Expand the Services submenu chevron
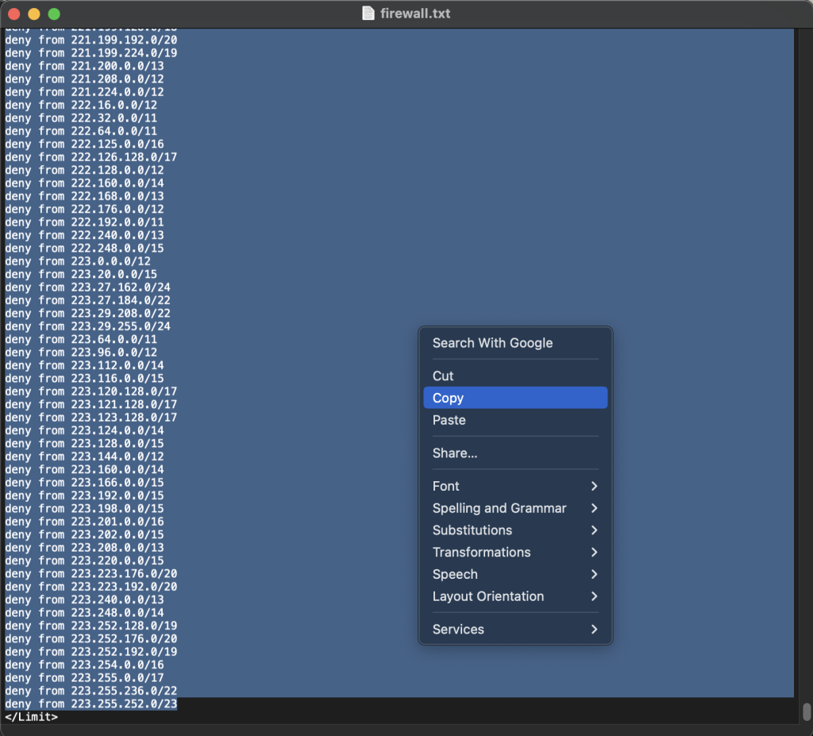813x736 pixels. click(x=594, y=630)
